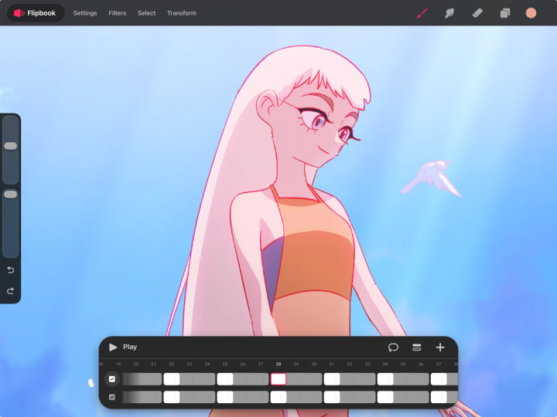Select frame 28 on top track
This screenshot has height=417, width=557.
(278, 379)
